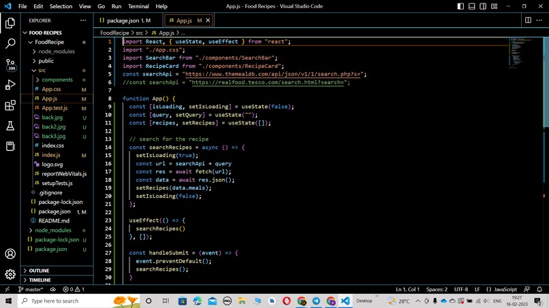Open Source Control view with 399 badge

pos(10,65)
